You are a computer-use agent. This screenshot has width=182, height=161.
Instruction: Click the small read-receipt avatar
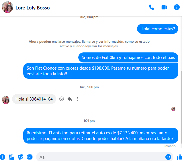pos(173,109)
